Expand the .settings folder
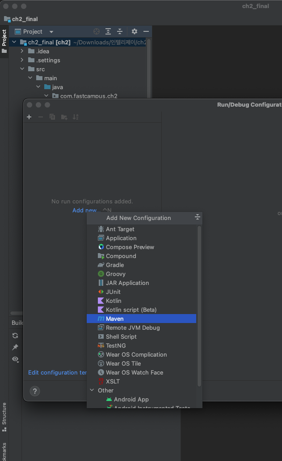 (x=22, y=60)
